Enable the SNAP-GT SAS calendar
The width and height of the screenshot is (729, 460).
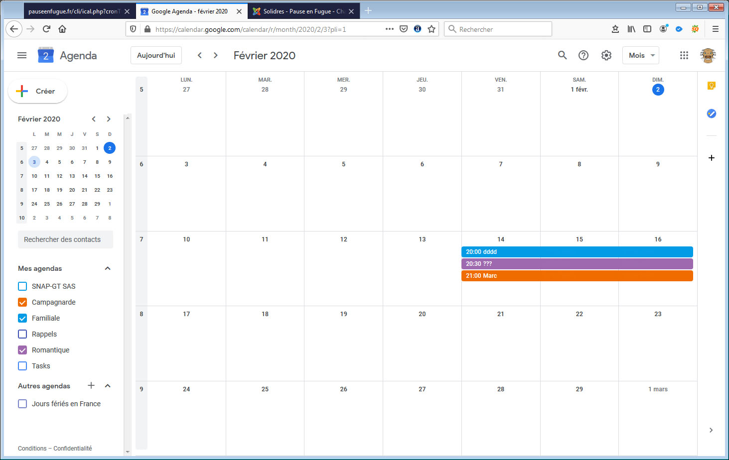click(x=22, y=286)
